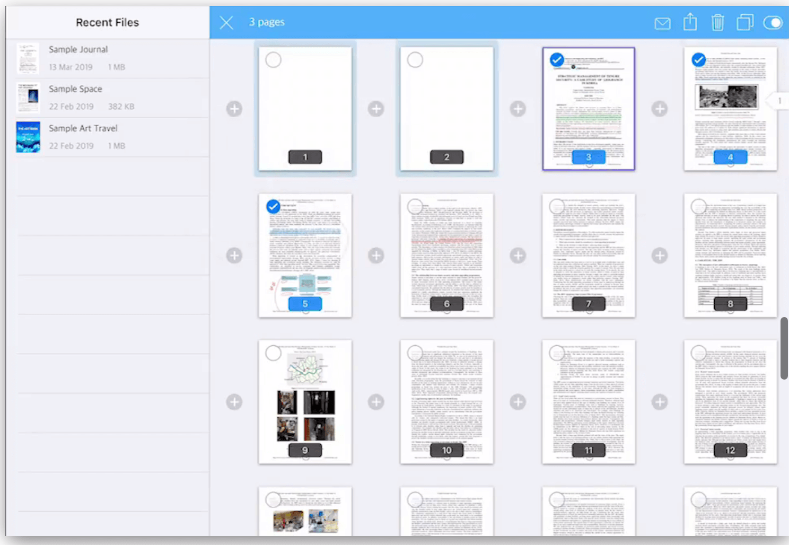Toggle the switch in the top toolbar
This screenshot has width=789, height=545.
[773, 22]
